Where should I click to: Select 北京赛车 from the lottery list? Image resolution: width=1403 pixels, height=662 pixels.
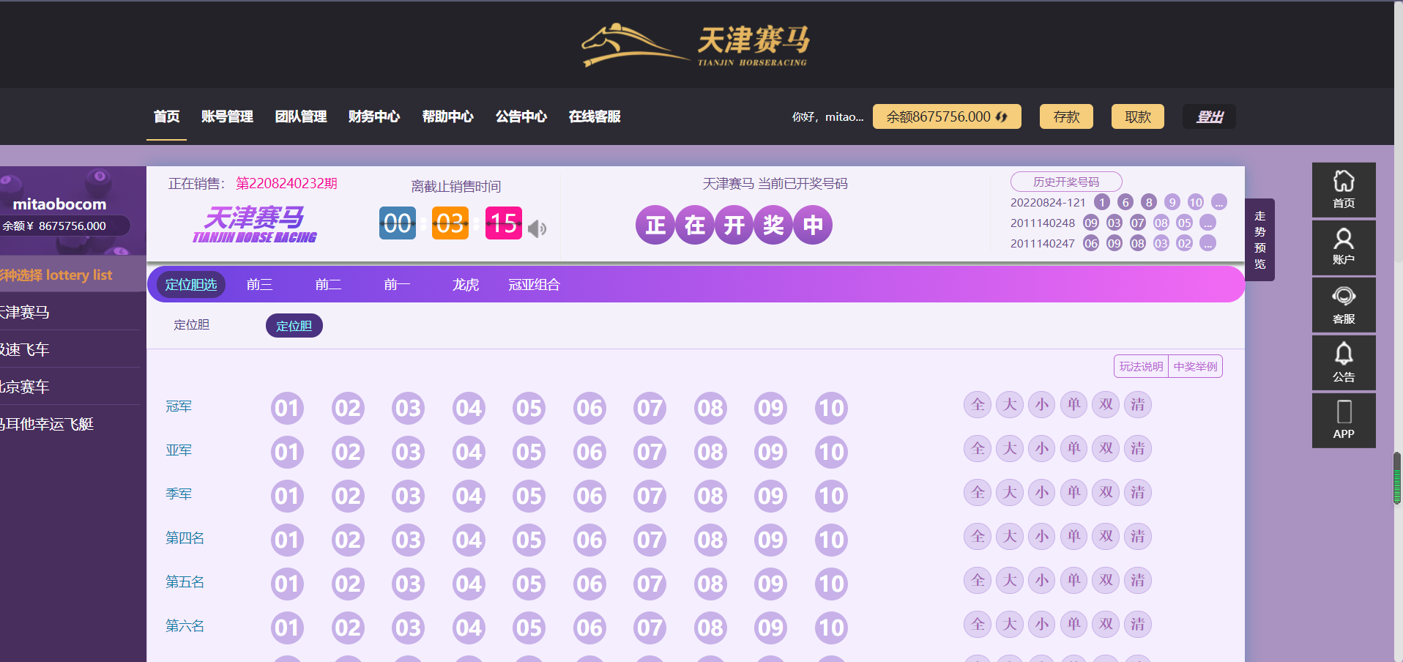pyautogui.click(x=26, y=387)
